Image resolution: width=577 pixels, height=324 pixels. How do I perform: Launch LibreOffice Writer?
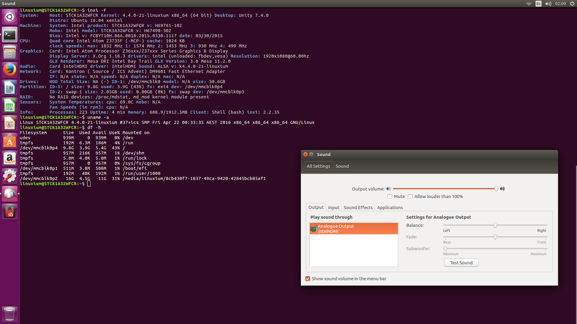[x=10, y=87]
